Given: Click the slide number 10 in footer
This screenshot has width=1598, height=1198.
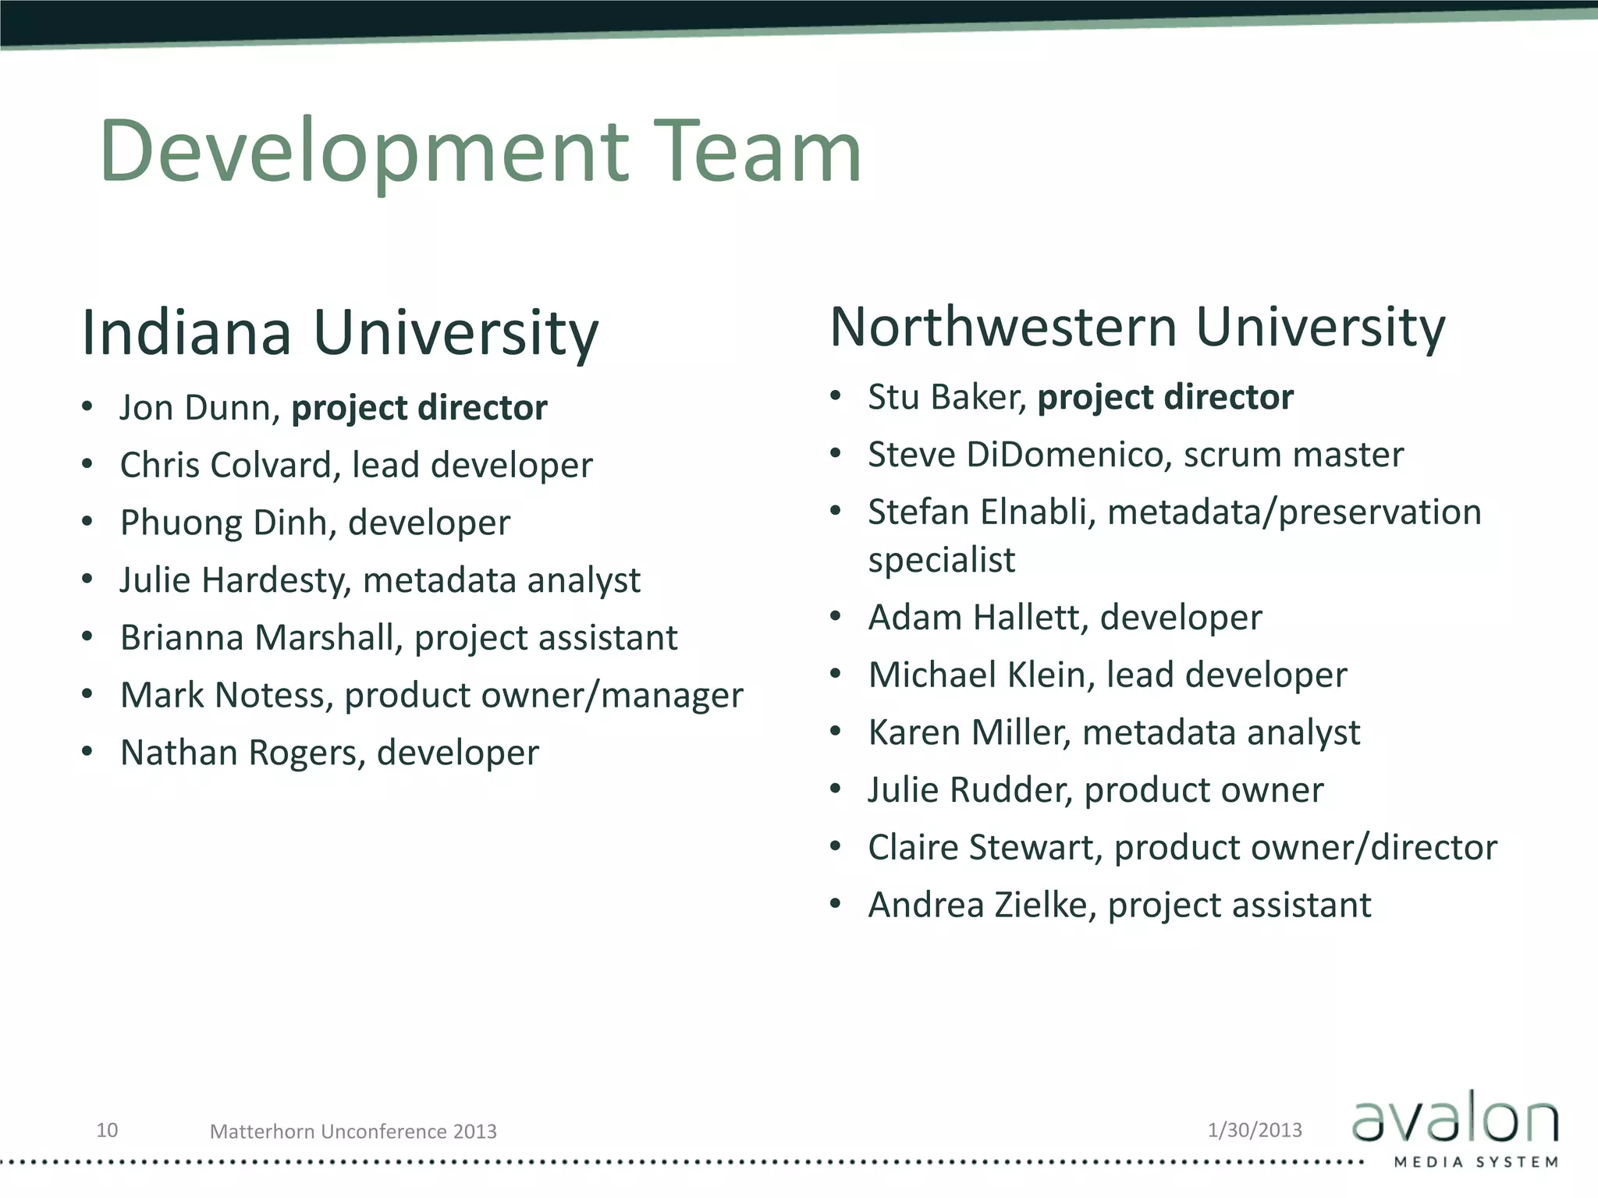Looking at the screenshot, I should (107, 1130).
